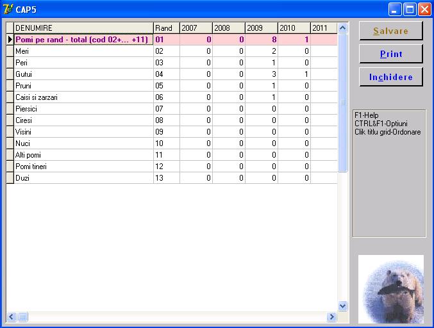
Task: Click Nuci 2007 value cell
Action: click(196, 143)
